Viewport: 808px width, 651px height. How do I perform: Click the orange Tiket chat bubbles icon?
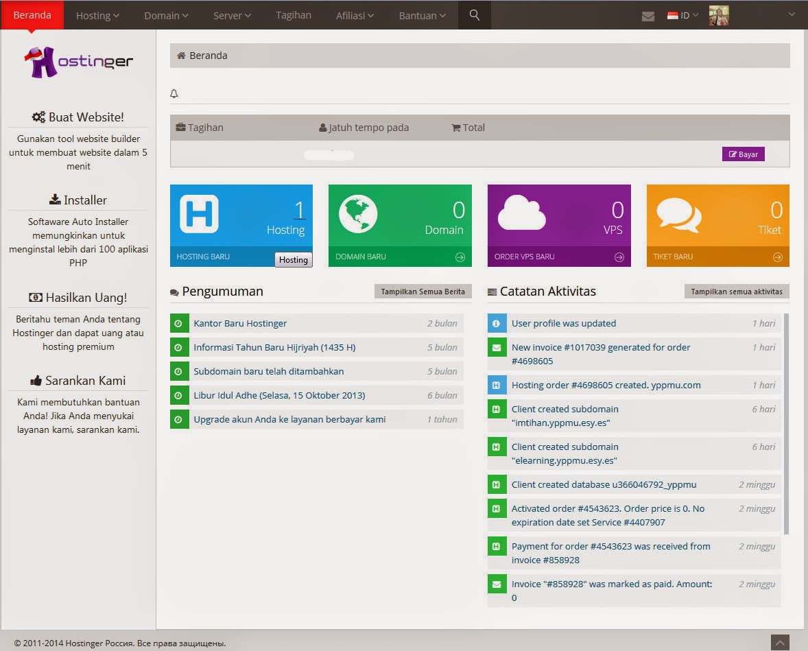pyautogui.click(x=679, y=215)
